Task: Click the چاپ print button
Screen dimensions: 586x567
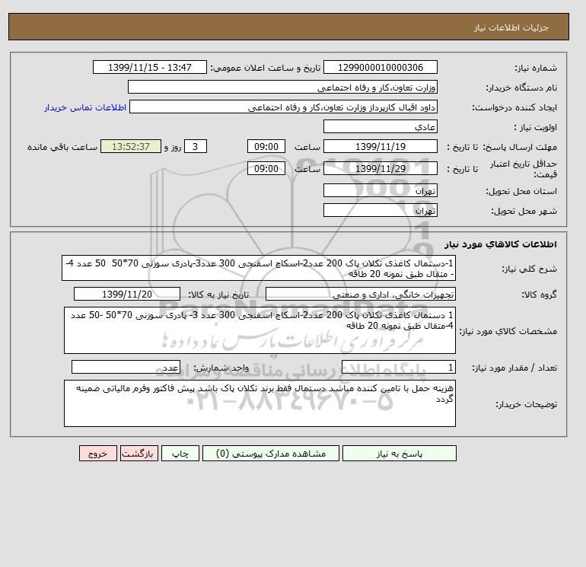Action: (180, 454)
